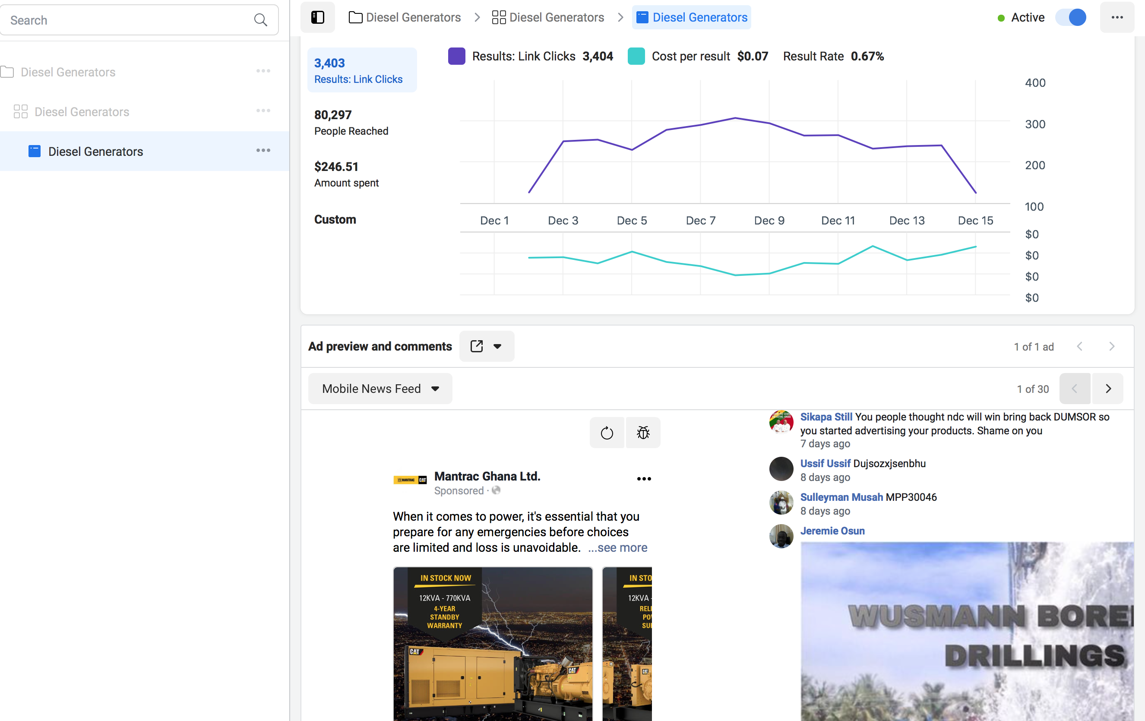Open Mantrac Ghana Ltd. page name
The image size is (1145, 721).
(x=487, y=476)
